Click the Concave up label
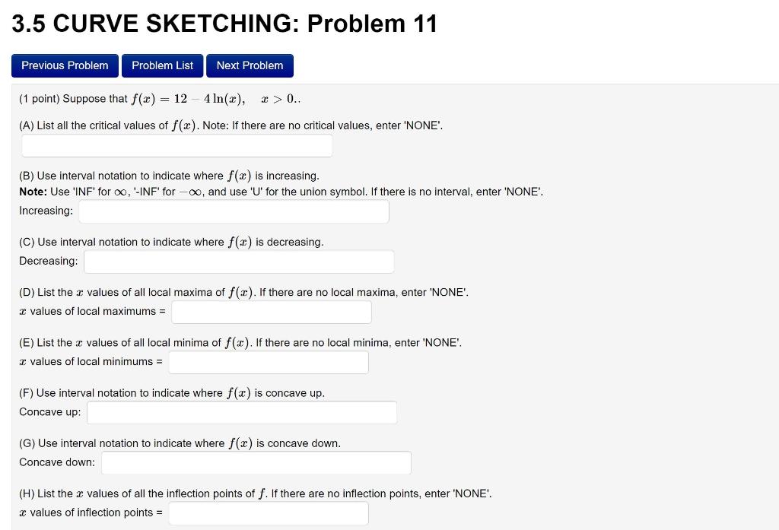 pyautogui.click(x=49, y=411)
